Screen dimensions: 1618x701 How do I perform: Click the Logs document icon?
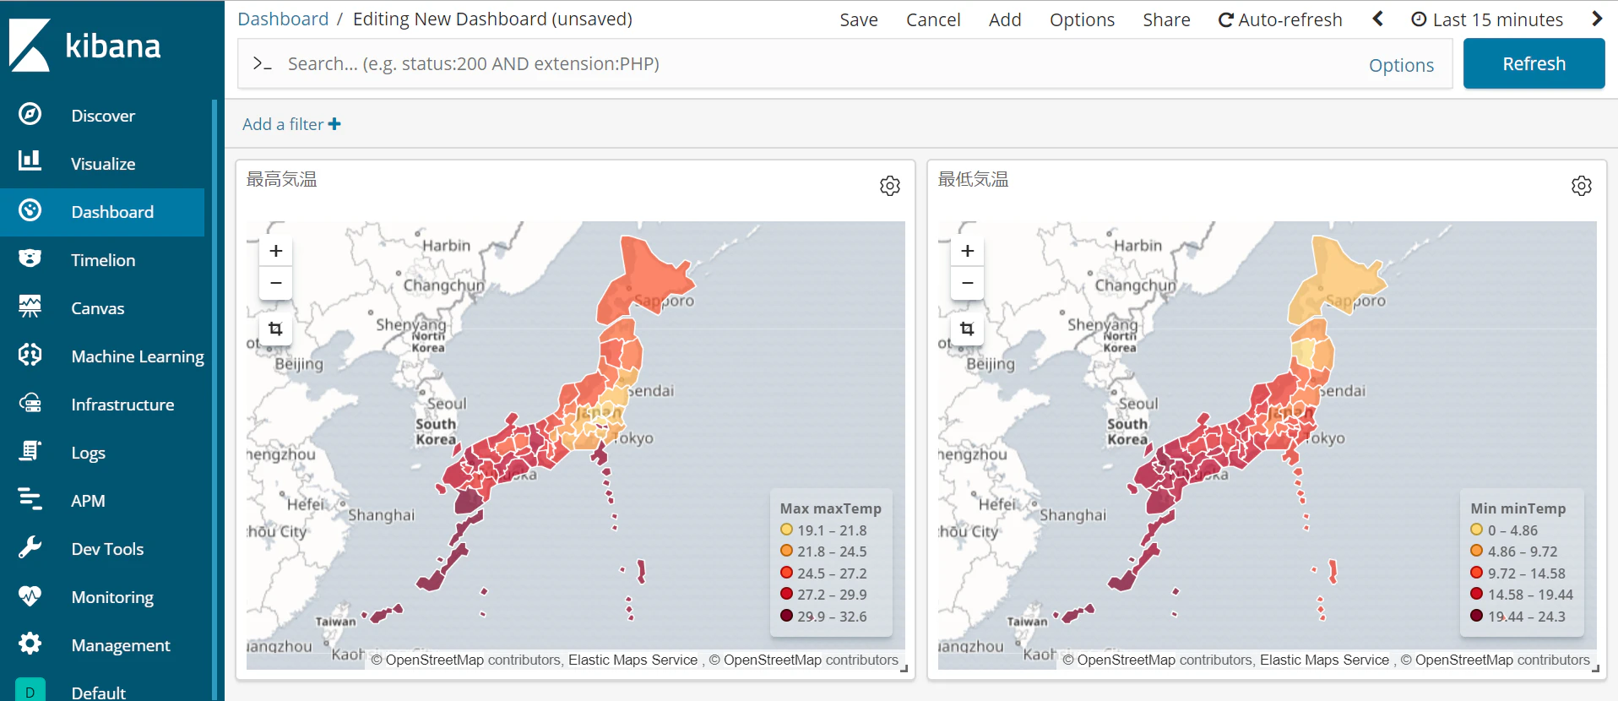tap(30, 451)
